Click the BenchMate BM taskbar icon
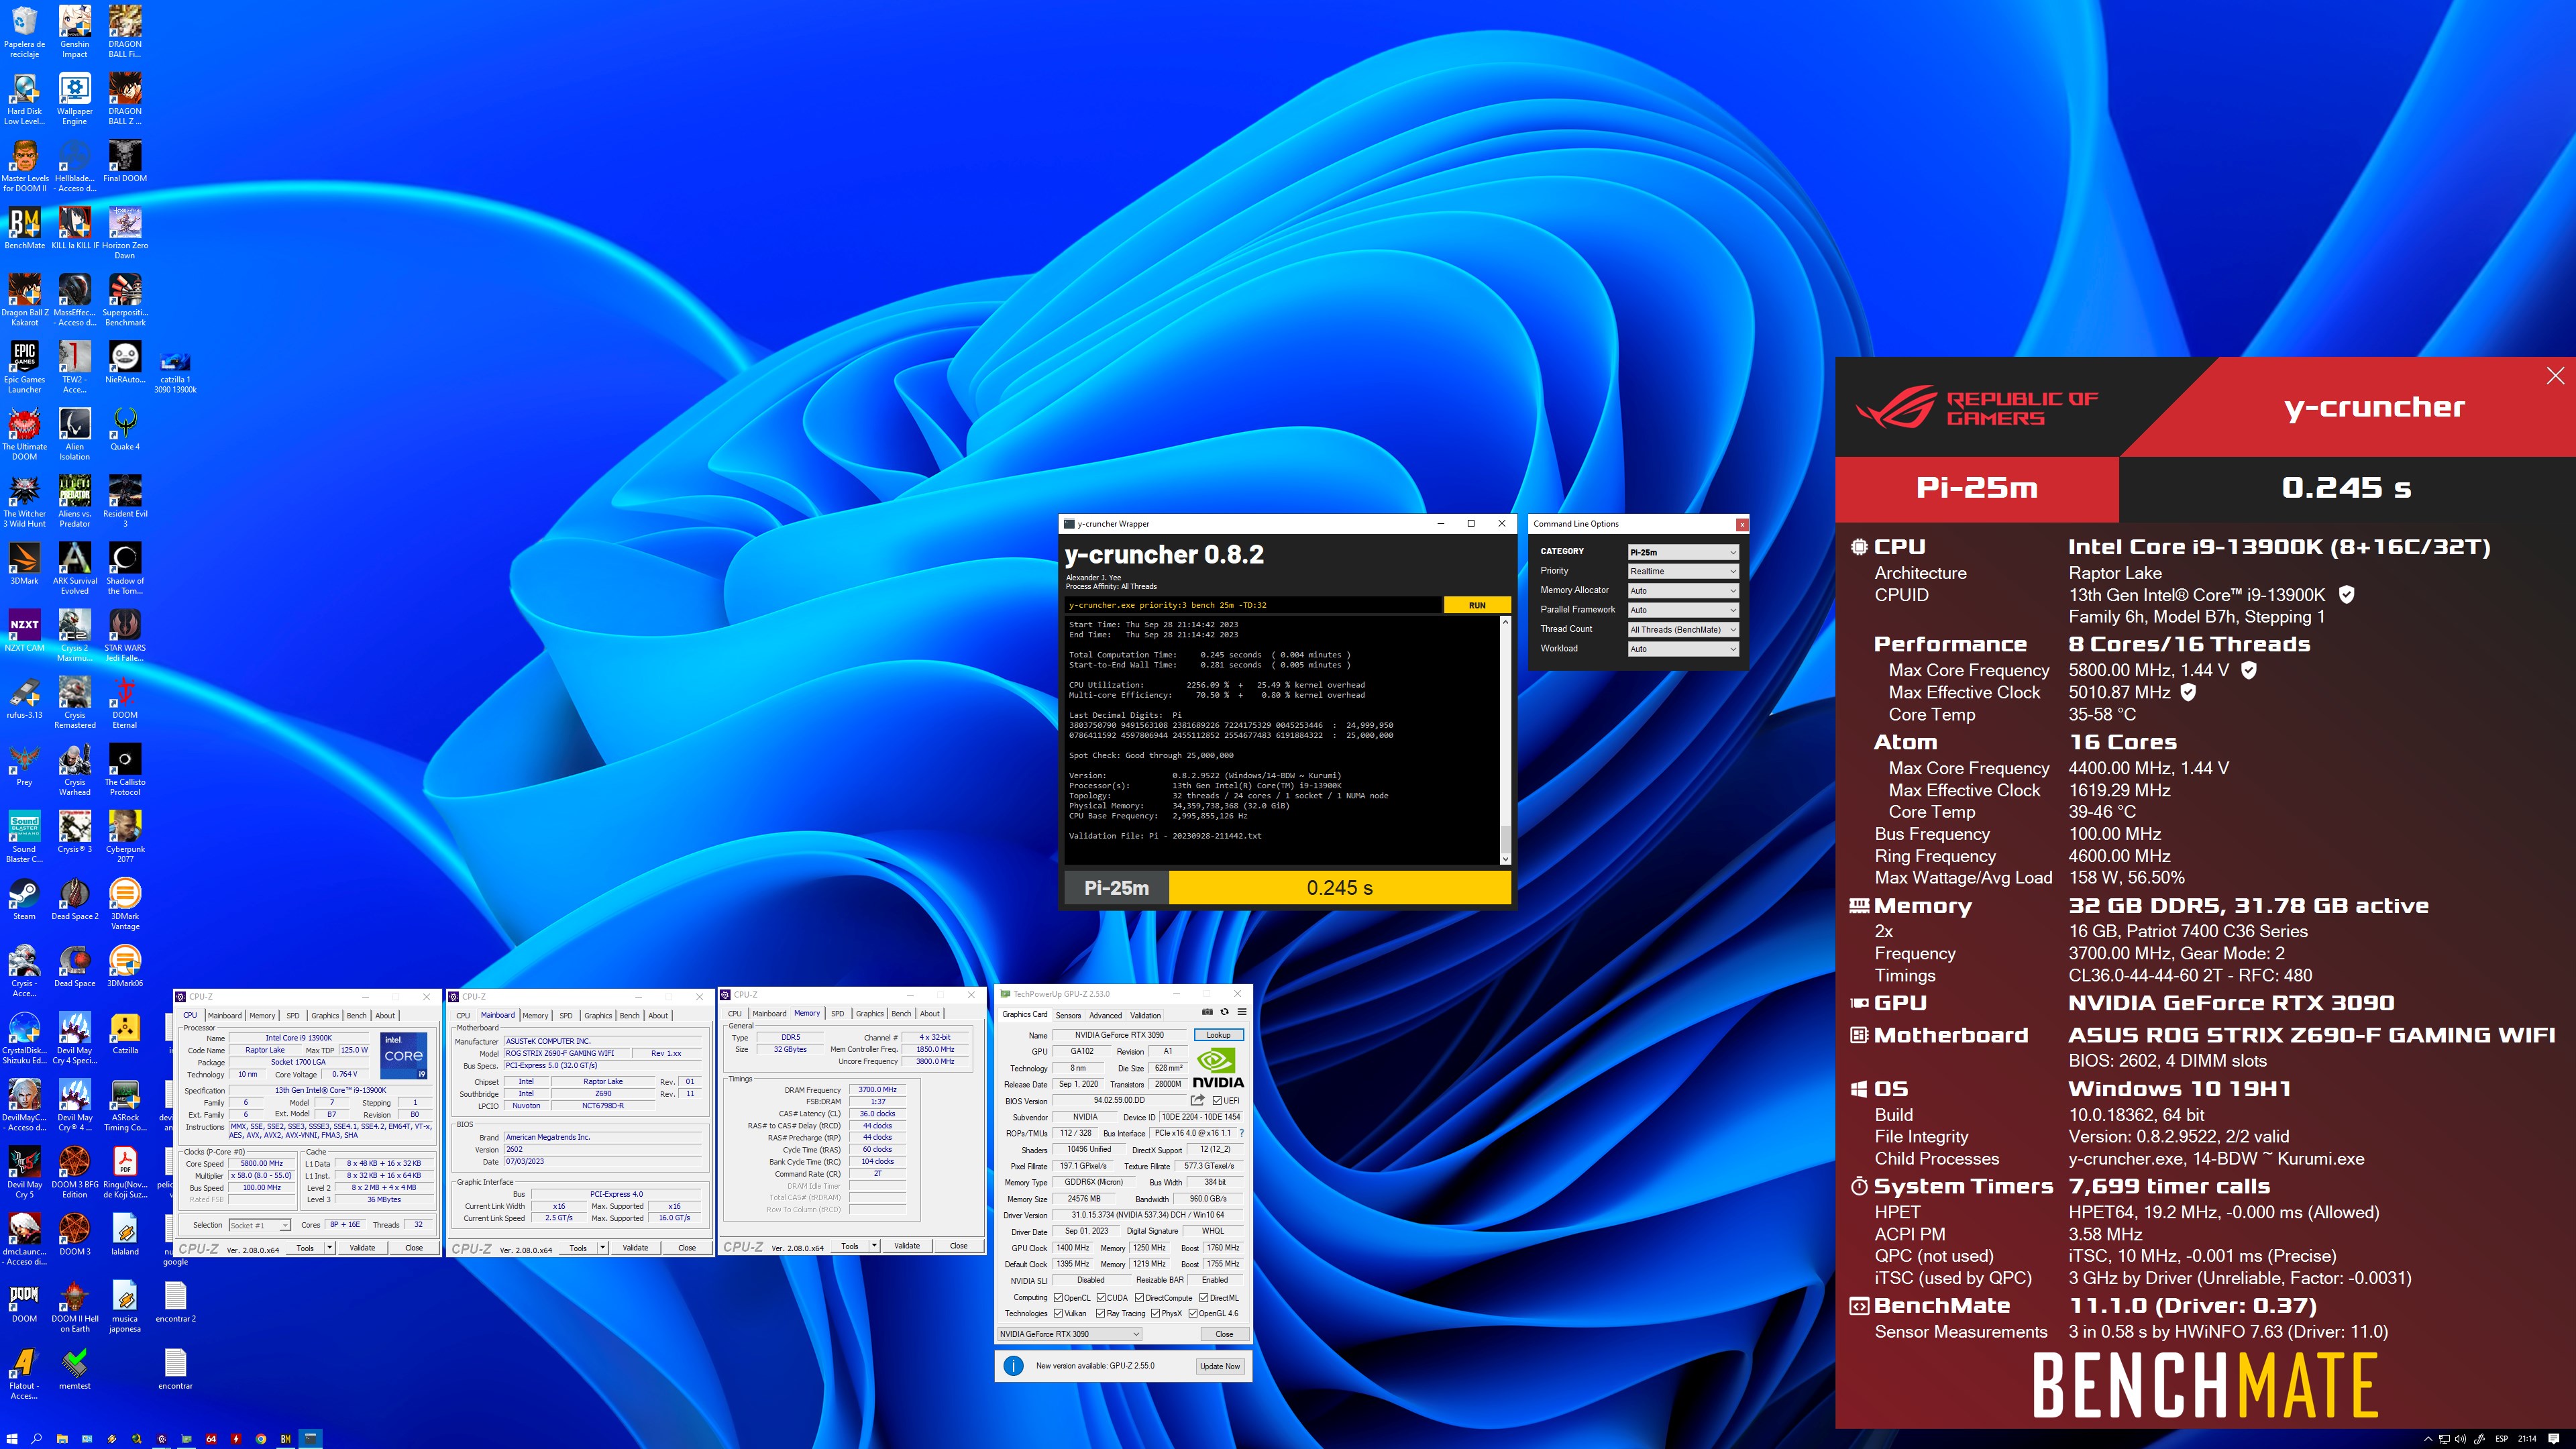Screen dimensions: 2576x1449 tap(286, 1439)
